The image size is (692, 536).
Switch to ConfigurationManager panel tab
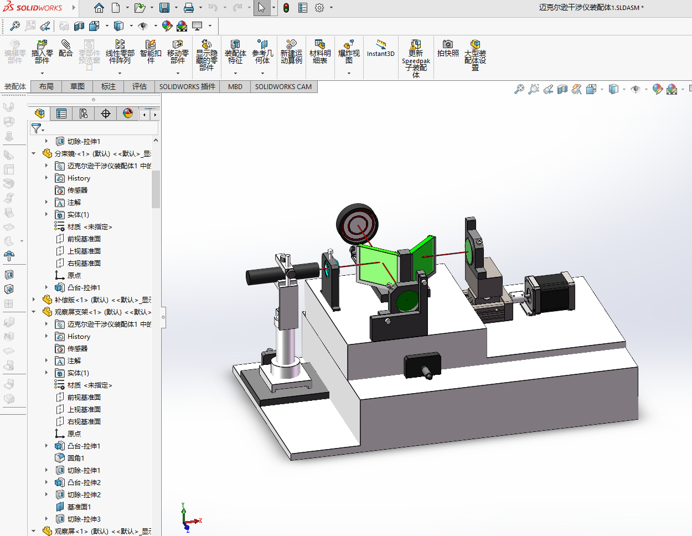pyautogui.click(x=84, y=114)
